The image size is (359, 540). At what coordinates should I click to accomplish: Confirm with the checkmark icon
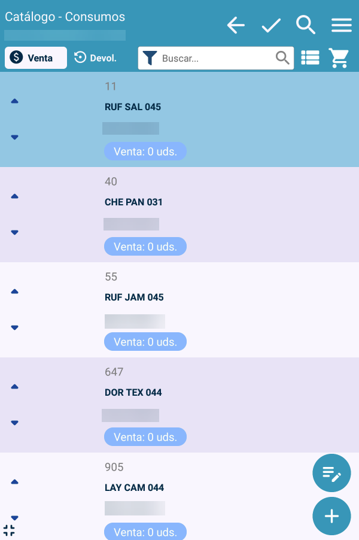271,25
